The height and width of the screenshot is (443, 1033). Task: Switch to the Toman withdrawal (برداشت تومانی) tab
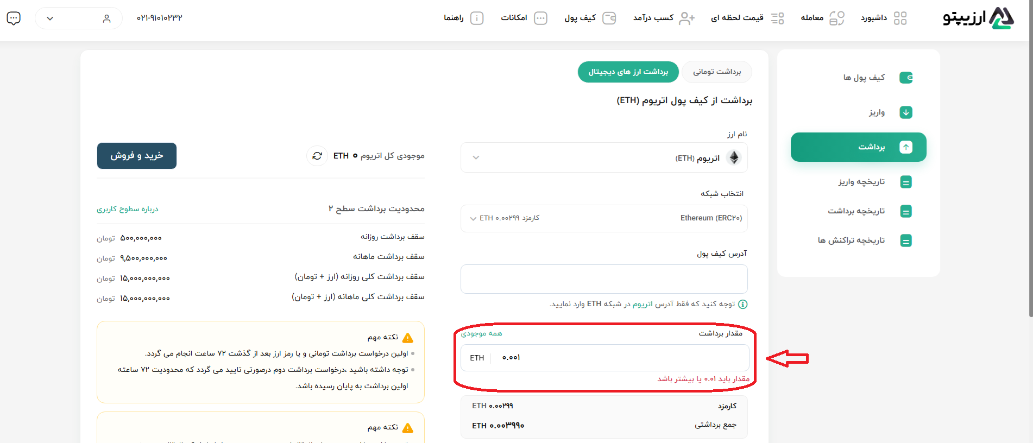coord(717,72)
